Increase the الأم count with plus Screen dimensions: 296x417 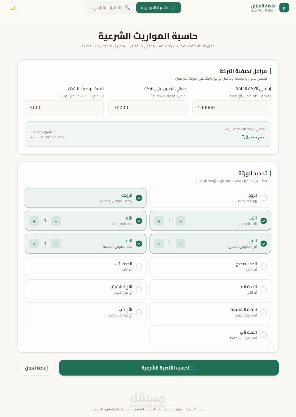click(x=34, y=221)
